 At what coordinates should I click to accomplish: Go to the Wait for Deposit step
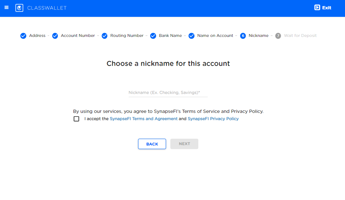tap(300, 36)
